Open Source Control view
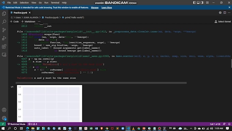The height and width of the screenshot is (131, 232). click(x=4, y=30)
